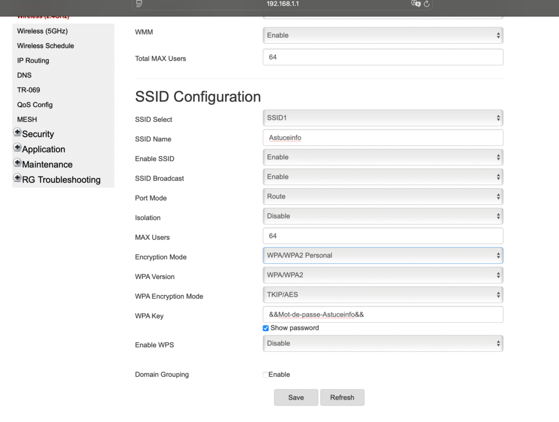559x422 pixels.
Task: Open the RG Troubleshooting section label
Action: tap(61, 180)
